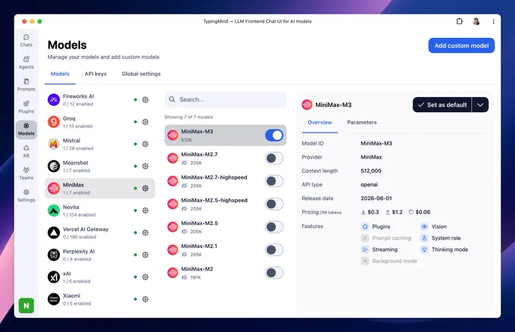Click Set as default button
Viewport: 515px width, 332px height.
[442, 105]
